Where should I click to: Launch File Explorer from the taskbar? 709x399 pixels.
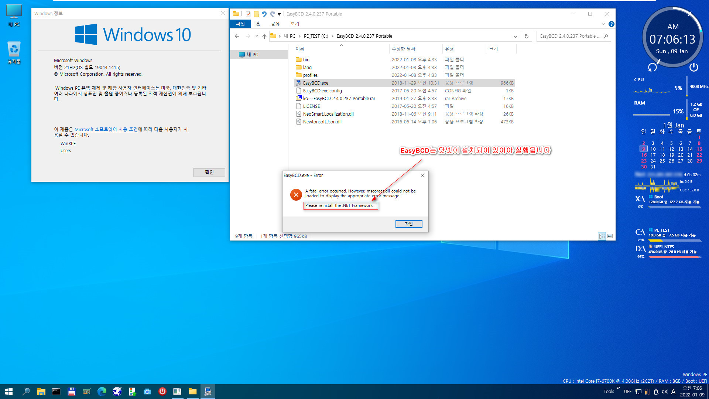click(x=41, y=392)
